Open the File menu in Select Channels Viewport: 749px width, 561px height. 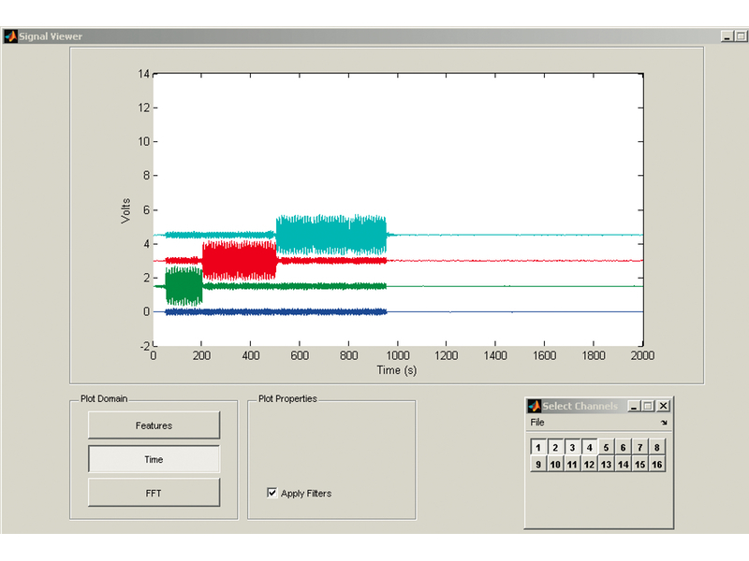tap(537, 423)
